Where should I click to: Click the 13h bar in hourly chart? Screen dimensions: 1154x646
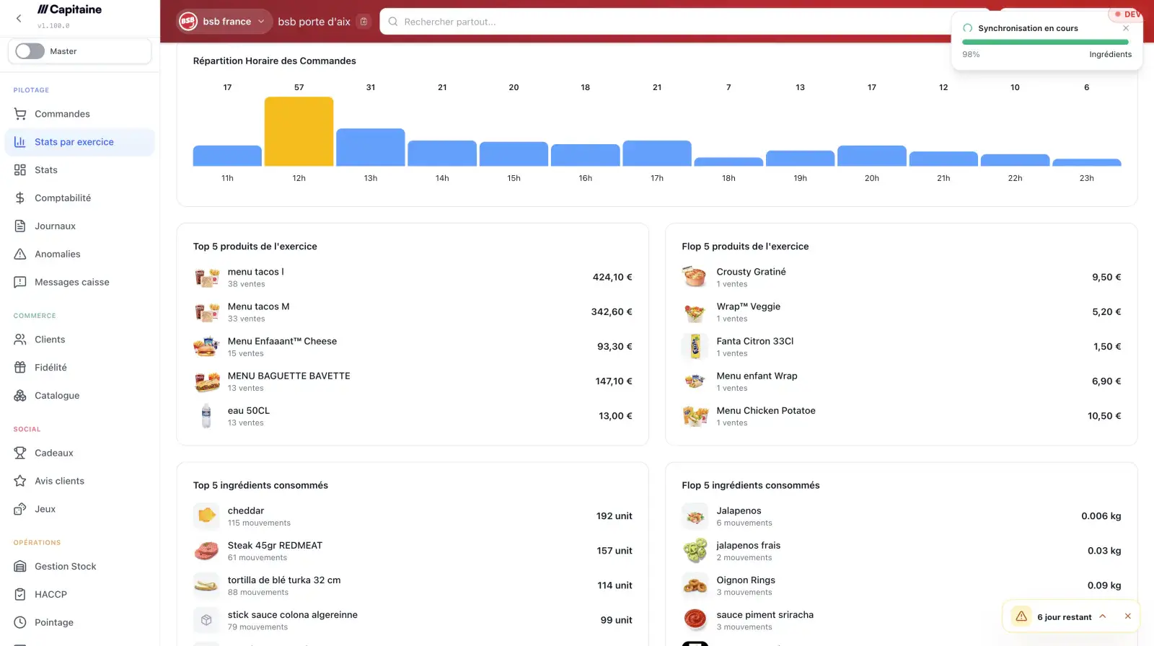click(x=371, y=147)
